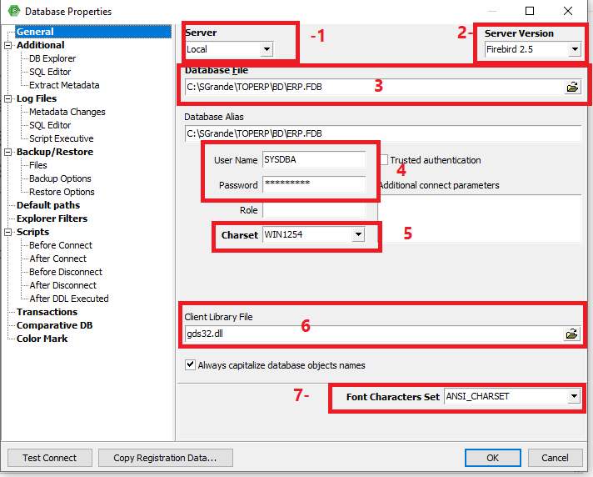This screenshot has height=477, width=593.
Task: Open the Server Version dropdown
Action: (x=574, y=50)
